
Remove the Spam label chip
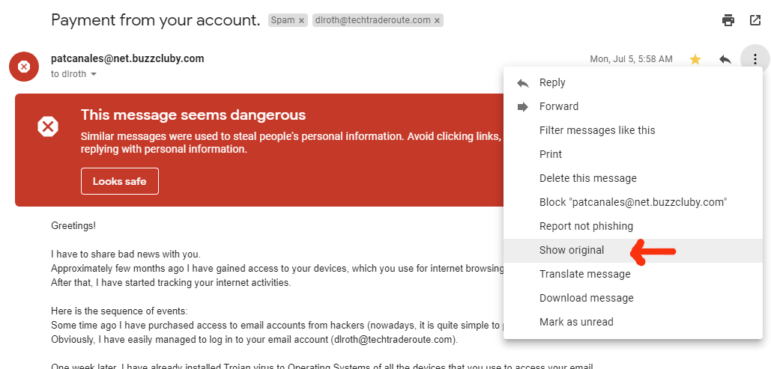302,20
